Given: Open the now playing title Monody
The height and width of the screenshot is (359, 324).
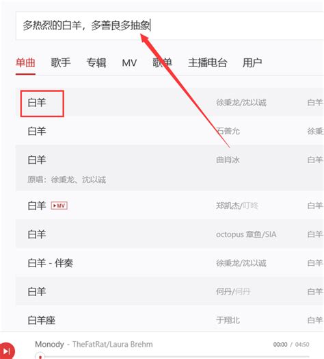Looking at the screenshot, I should pyautogui.click(x=49, y=344).
